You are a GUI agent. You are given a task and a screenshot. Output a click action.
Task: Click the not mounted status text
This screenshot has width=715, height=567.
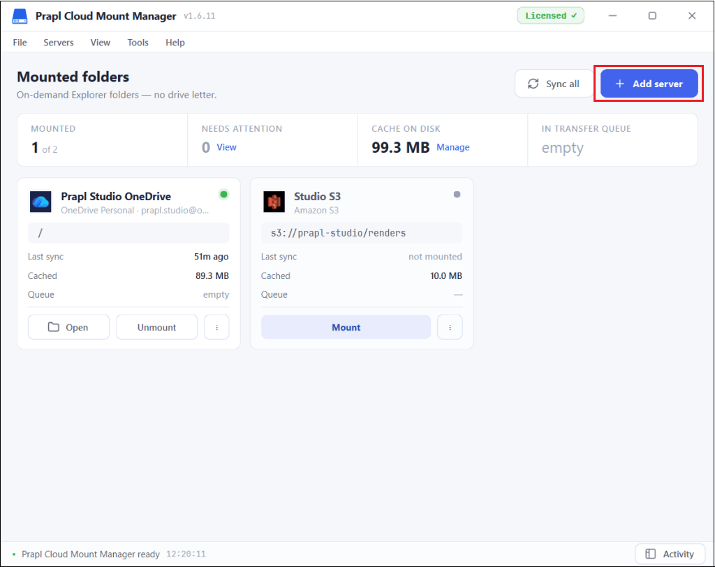pos(435,257)
